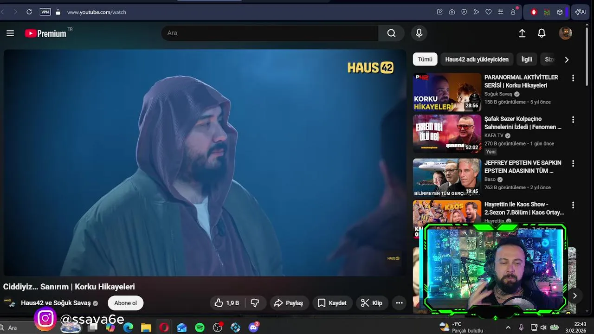Open the Soğuk Savaş channel link
The width and height of the screenshot is (594, 334).
(x=498, y=94)
